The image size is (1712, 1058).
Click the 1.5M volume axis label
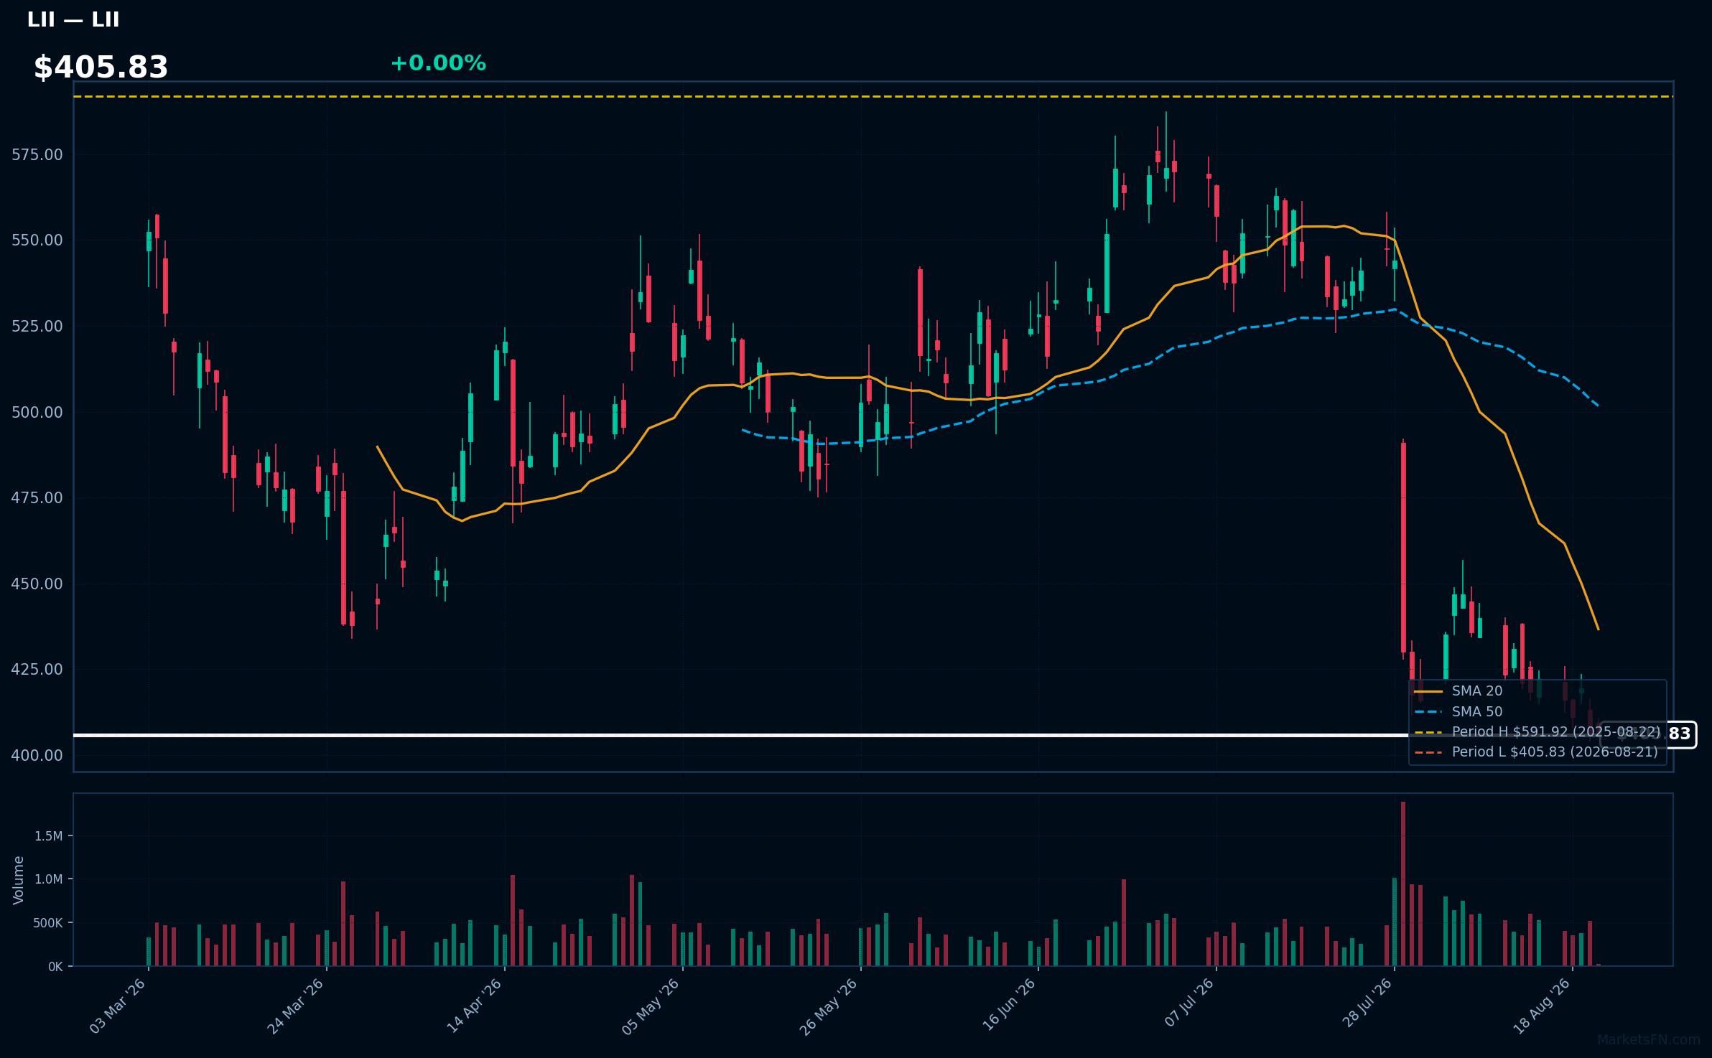click(49, 836)
